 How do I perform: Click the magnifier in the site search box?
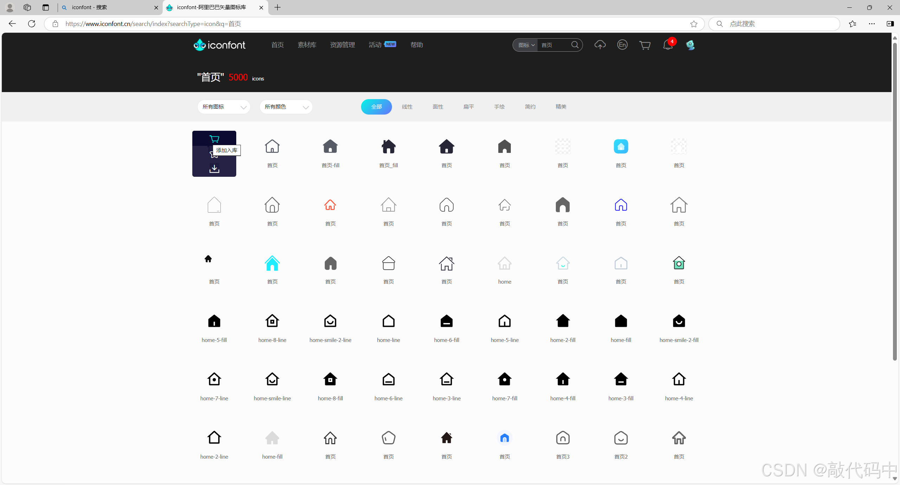pos(575,45)
